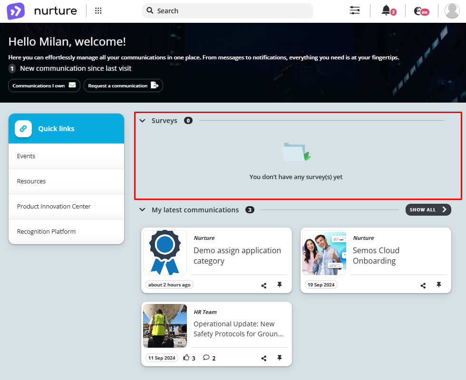This screenshot has height=380, width=466.
Task: Open comments on Operational Update card
Action: 206,357
